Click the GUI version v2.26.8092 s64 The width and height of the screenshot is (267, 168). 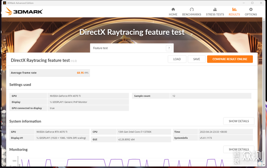pos(126,139)
